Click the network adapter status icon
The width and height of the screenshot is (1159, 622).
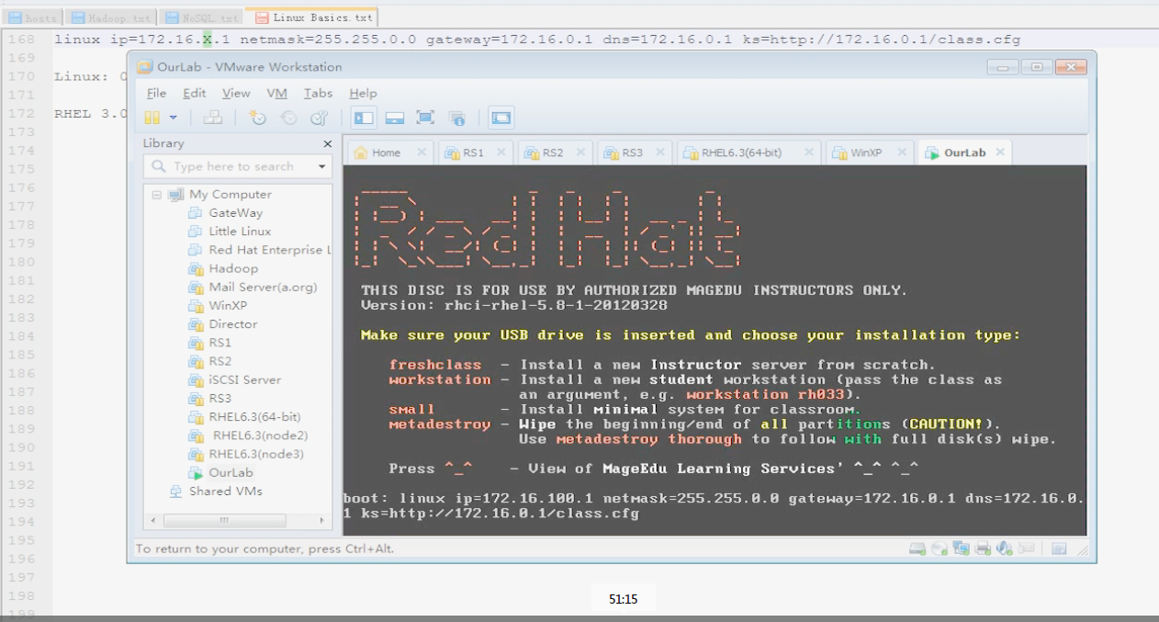click(961, 548)
